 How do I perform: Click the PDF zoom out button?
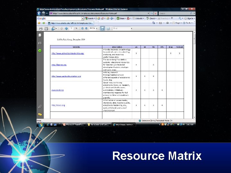pyautogui.click(x=82, y=29)
